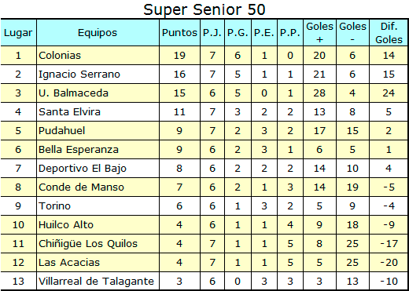Click the Villarreal de Talagante cell
Image resolution: width=409 pixels, height=291 pixels.
click(x=98, y=282)
